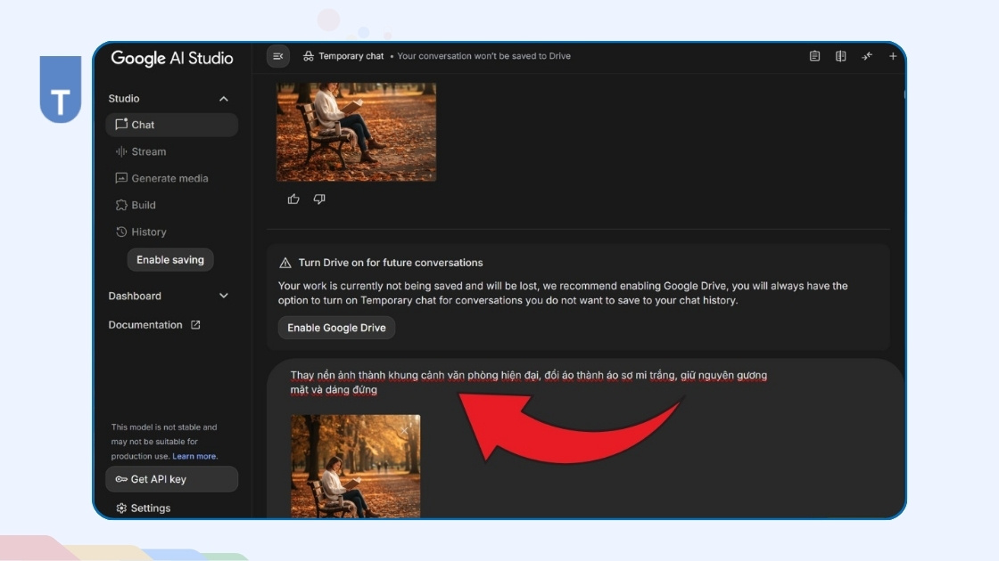Click the Enable Google Drive button
The width and height of the screenshot is (999, 561).
[x=336, y=328]
